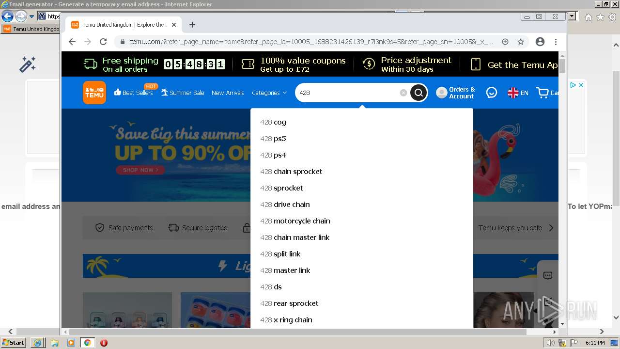This screenshot has height=349, width=620.
Task: Select the '428 cog' suggestion
Action: (361, 122)
